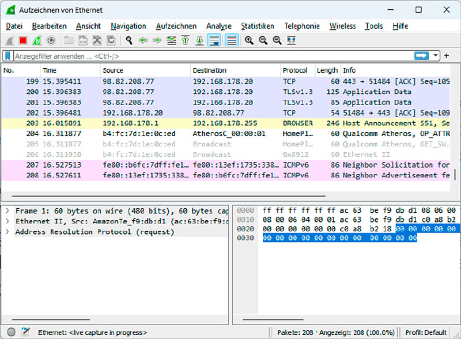This screenshot has height=339, width=461.
Task: Click packet details pane horizontal scrollbar
Action: (x=51, y=319)
